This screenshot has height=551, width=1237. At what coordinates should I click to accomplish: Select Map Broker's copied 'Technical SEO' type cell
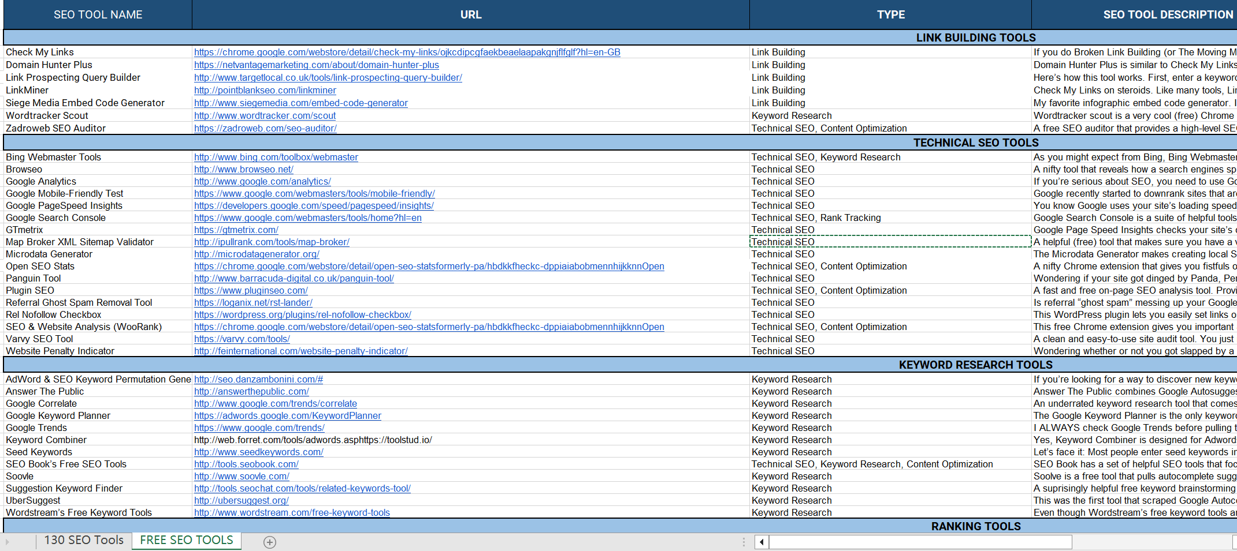tap(890, 242)
